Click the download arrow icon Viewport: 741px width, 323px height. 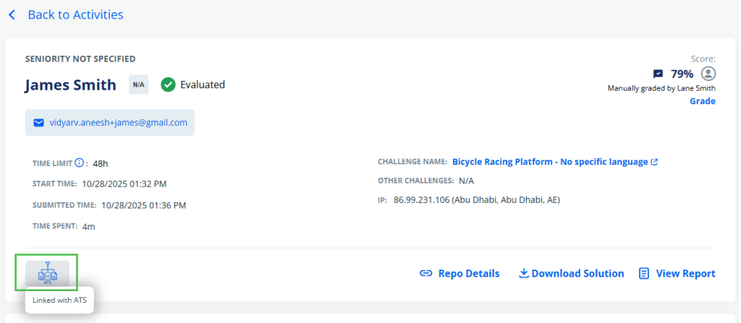coord(524,273)
